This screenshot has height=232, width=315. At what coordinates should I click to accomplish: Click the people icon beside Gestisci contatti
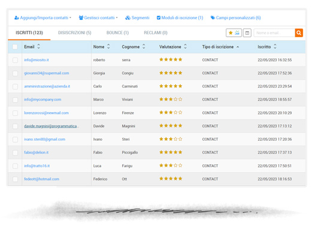tap(81, 18)
